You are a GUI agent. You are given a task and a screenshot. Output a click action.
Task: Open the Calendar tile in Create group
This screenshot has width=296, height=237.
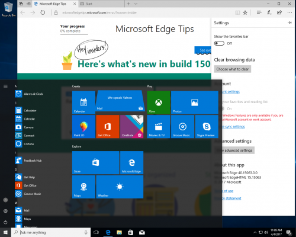pyautogui.click(x=83, y=103)
